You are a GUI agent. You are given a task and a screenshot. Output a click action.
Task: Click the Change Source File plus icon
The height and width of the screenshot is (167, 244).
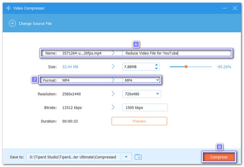[12, 23]
